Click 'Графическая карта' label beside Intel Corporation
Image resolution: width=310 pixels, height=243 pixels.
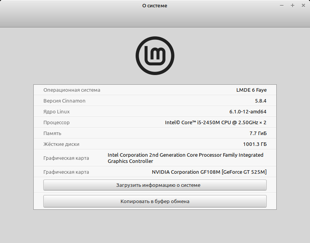[66, 158]
